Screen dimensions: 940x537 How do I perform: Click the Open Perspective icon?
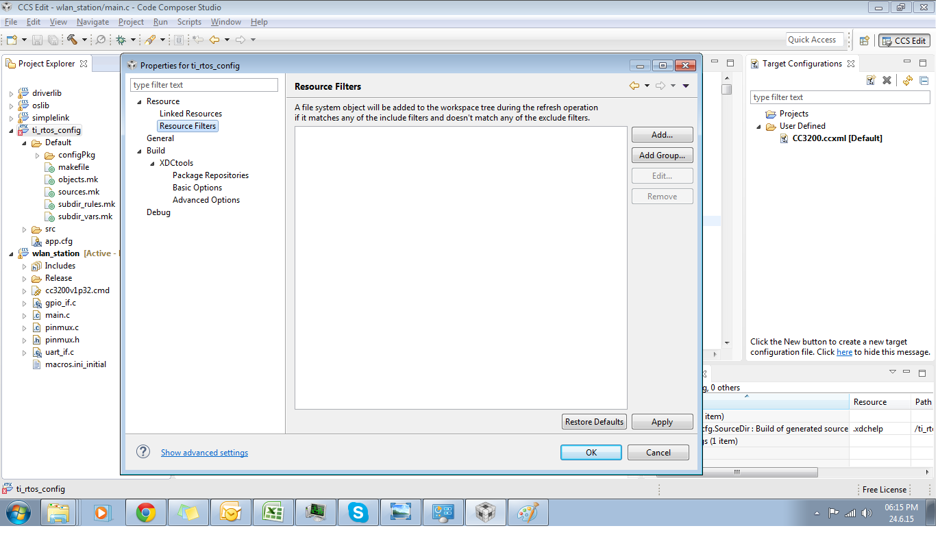[865, 40]
